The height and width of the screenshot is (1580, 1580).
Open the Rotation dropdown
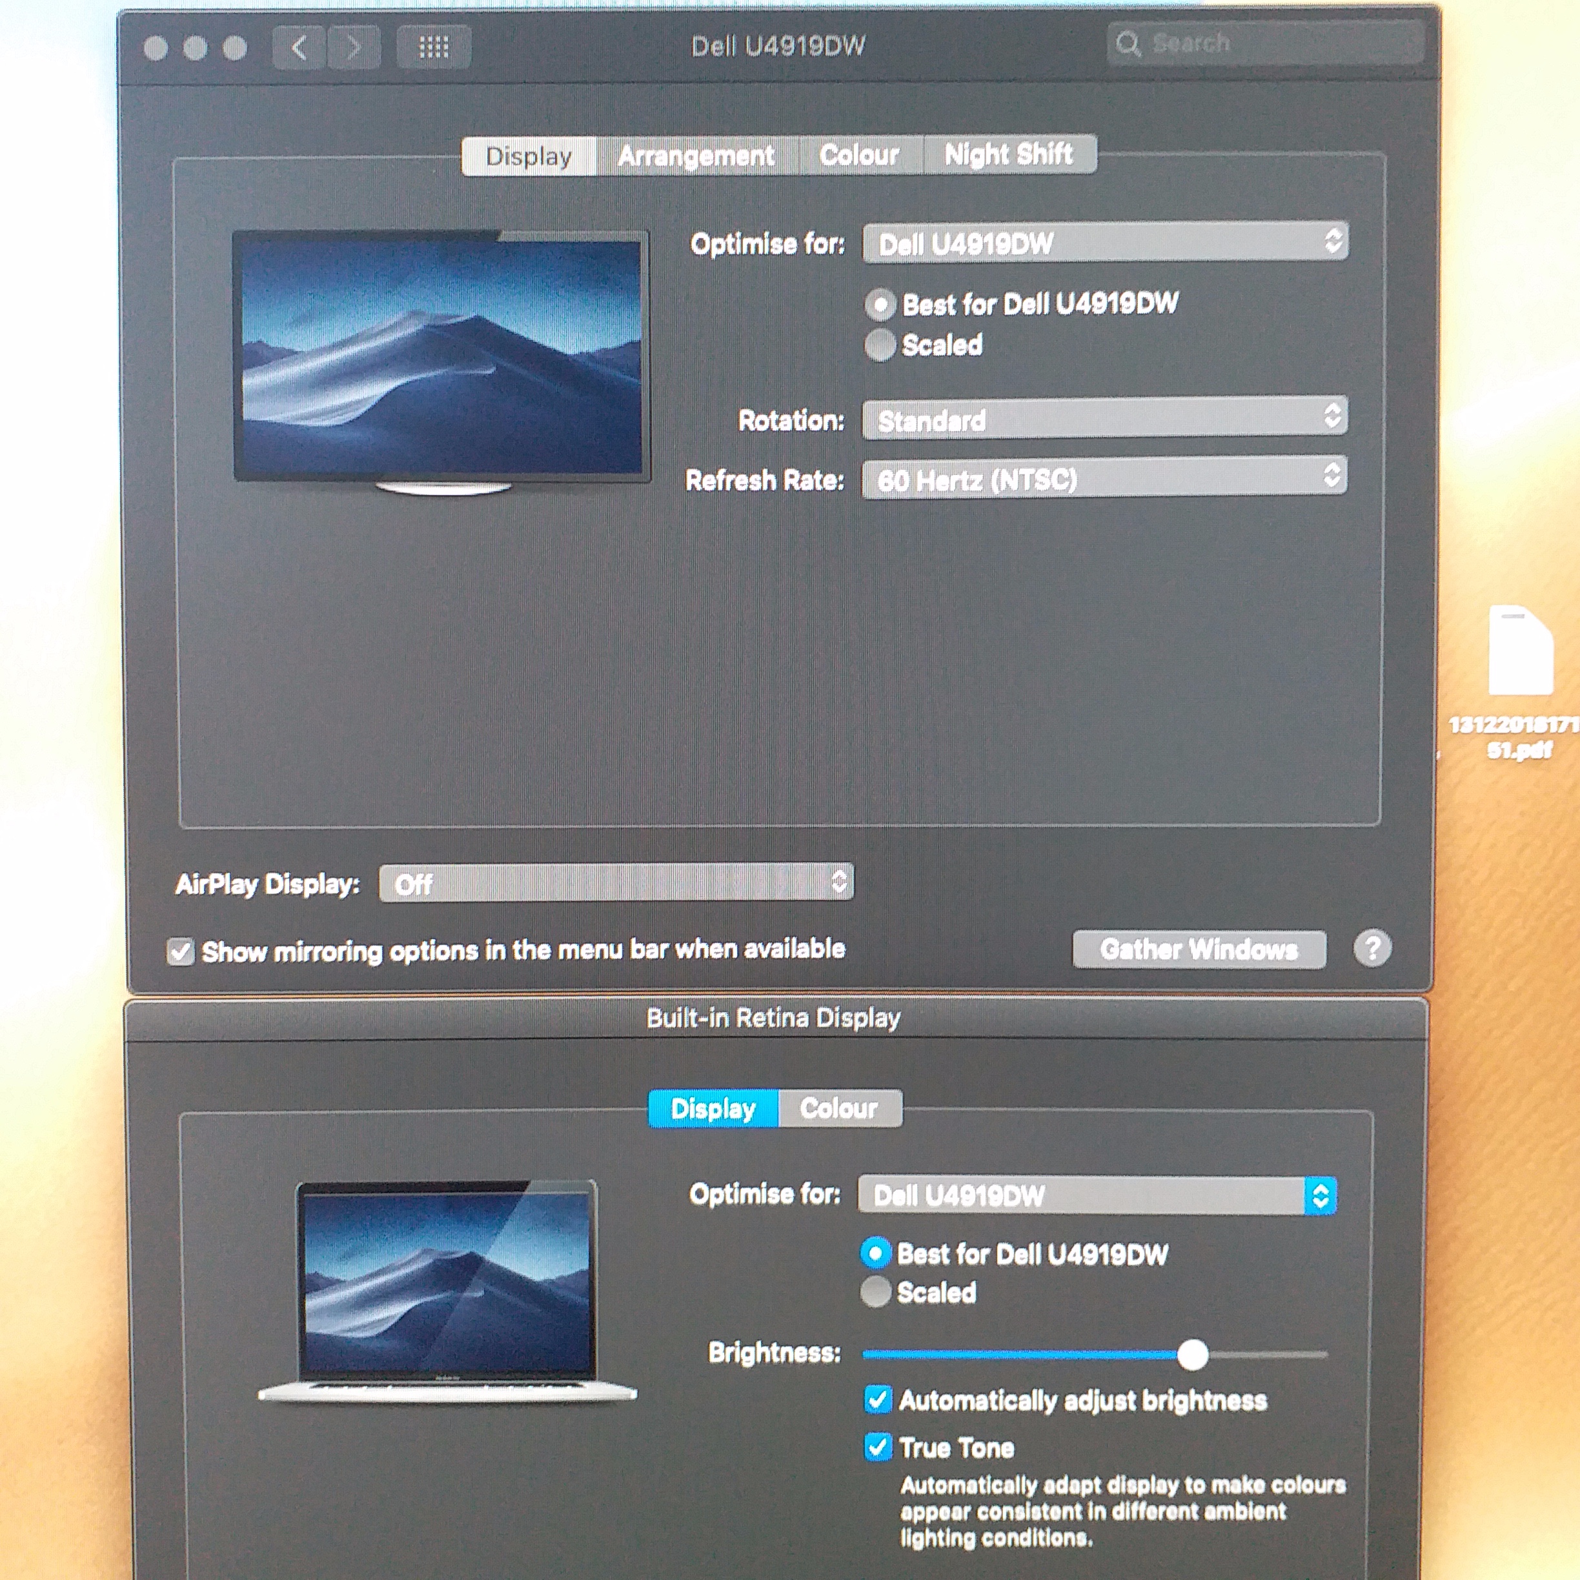click(1104, 420)
